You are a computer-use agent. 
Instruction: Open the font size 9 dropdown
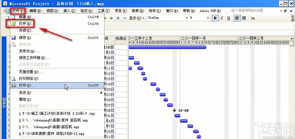tap(208, 18)
